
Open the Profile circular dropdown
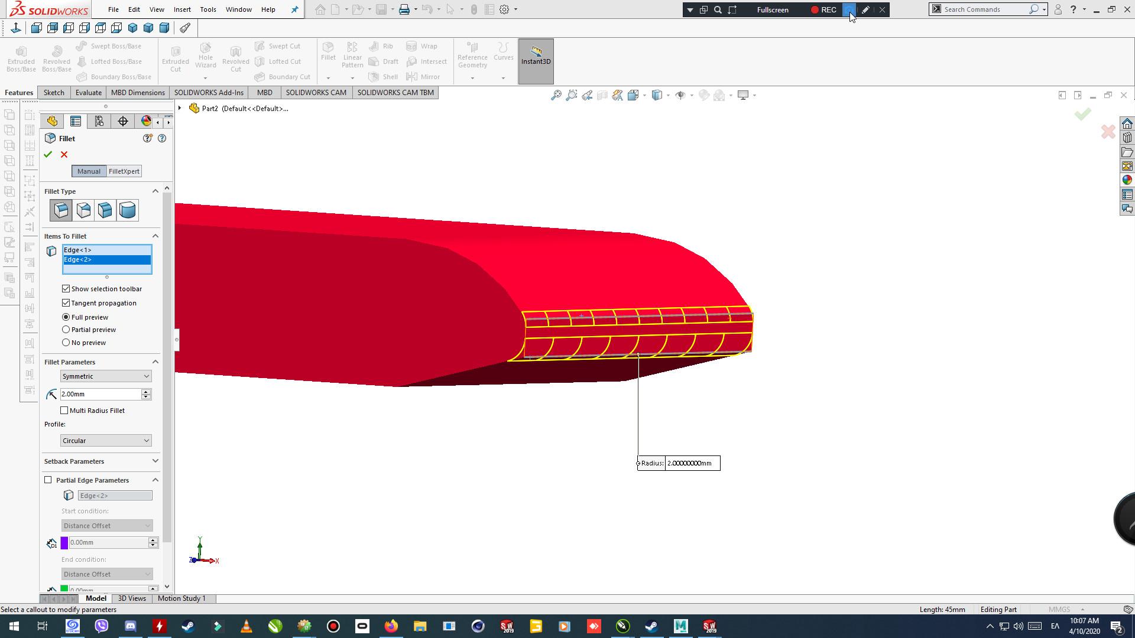(x=147, y=440)
